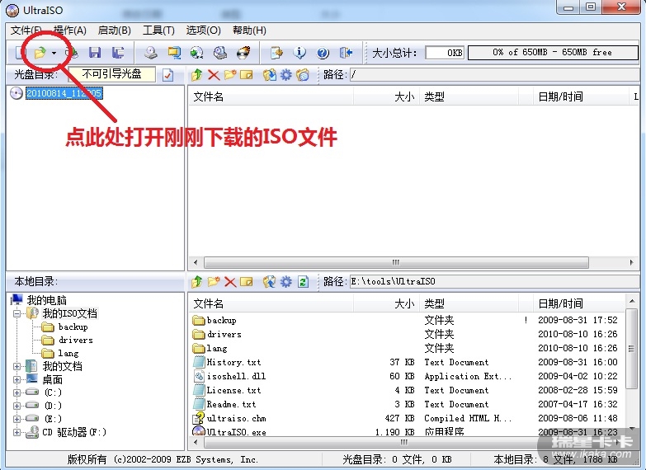
Task: Expand the (C:) drive node
Action: (x=17, y=393)
